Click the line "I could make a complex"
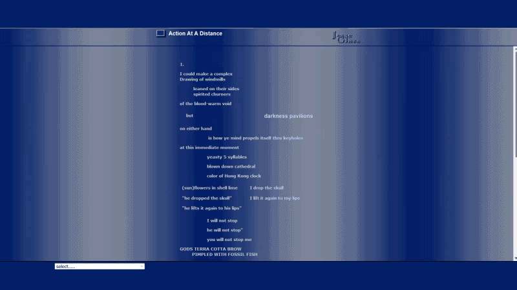The image size is (517, 290). [x=206, y=74]
